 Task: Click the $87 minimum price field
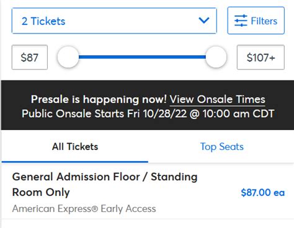click(30, 57)
